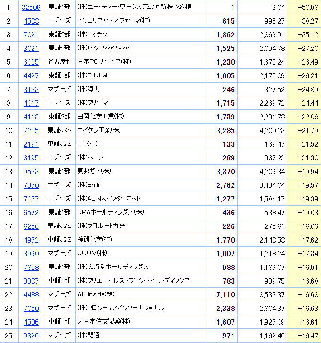The height and width of the screenshot is (343, 321).
Task: Select the average value 4,209.34
Action: coord(272,172)
